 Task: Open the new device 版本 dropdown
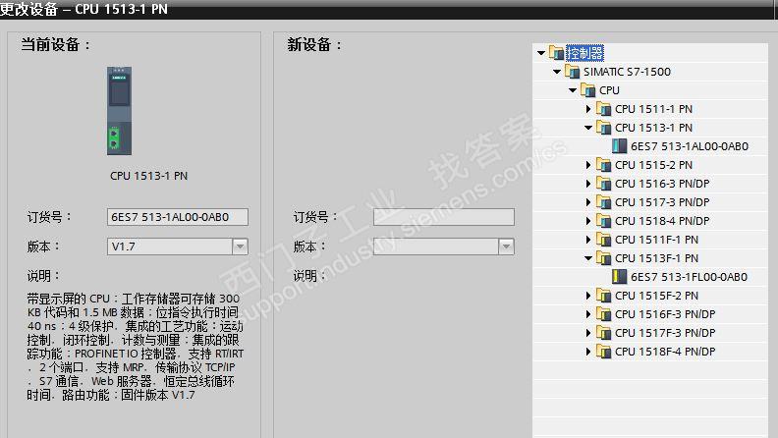[x=506, y=246]
